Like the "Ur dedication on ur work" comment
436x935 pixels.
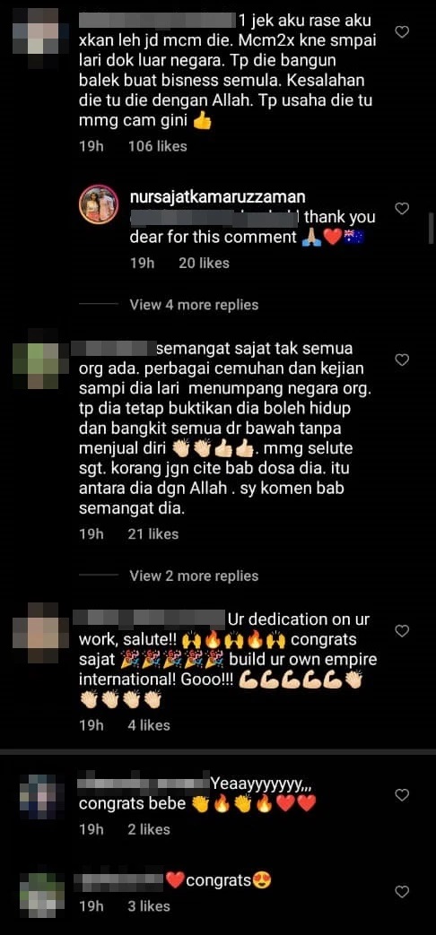click(x=402, y=630)
